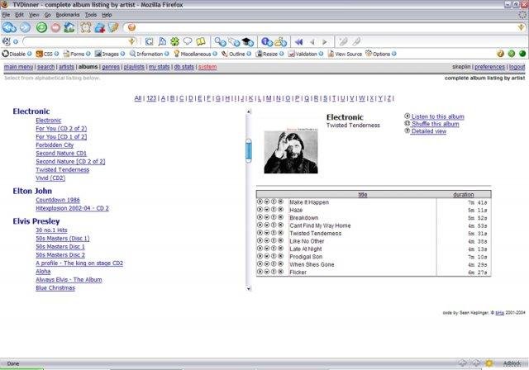Open the Options dropdown menu
529x370 pixels.
pyautogui.click(x=381, y=54)
